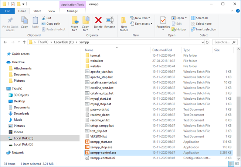Open the Customize Quick Access Toolbar dropdown
The width and height of the screenshot is (241, 167).
[x=23, y=4]
